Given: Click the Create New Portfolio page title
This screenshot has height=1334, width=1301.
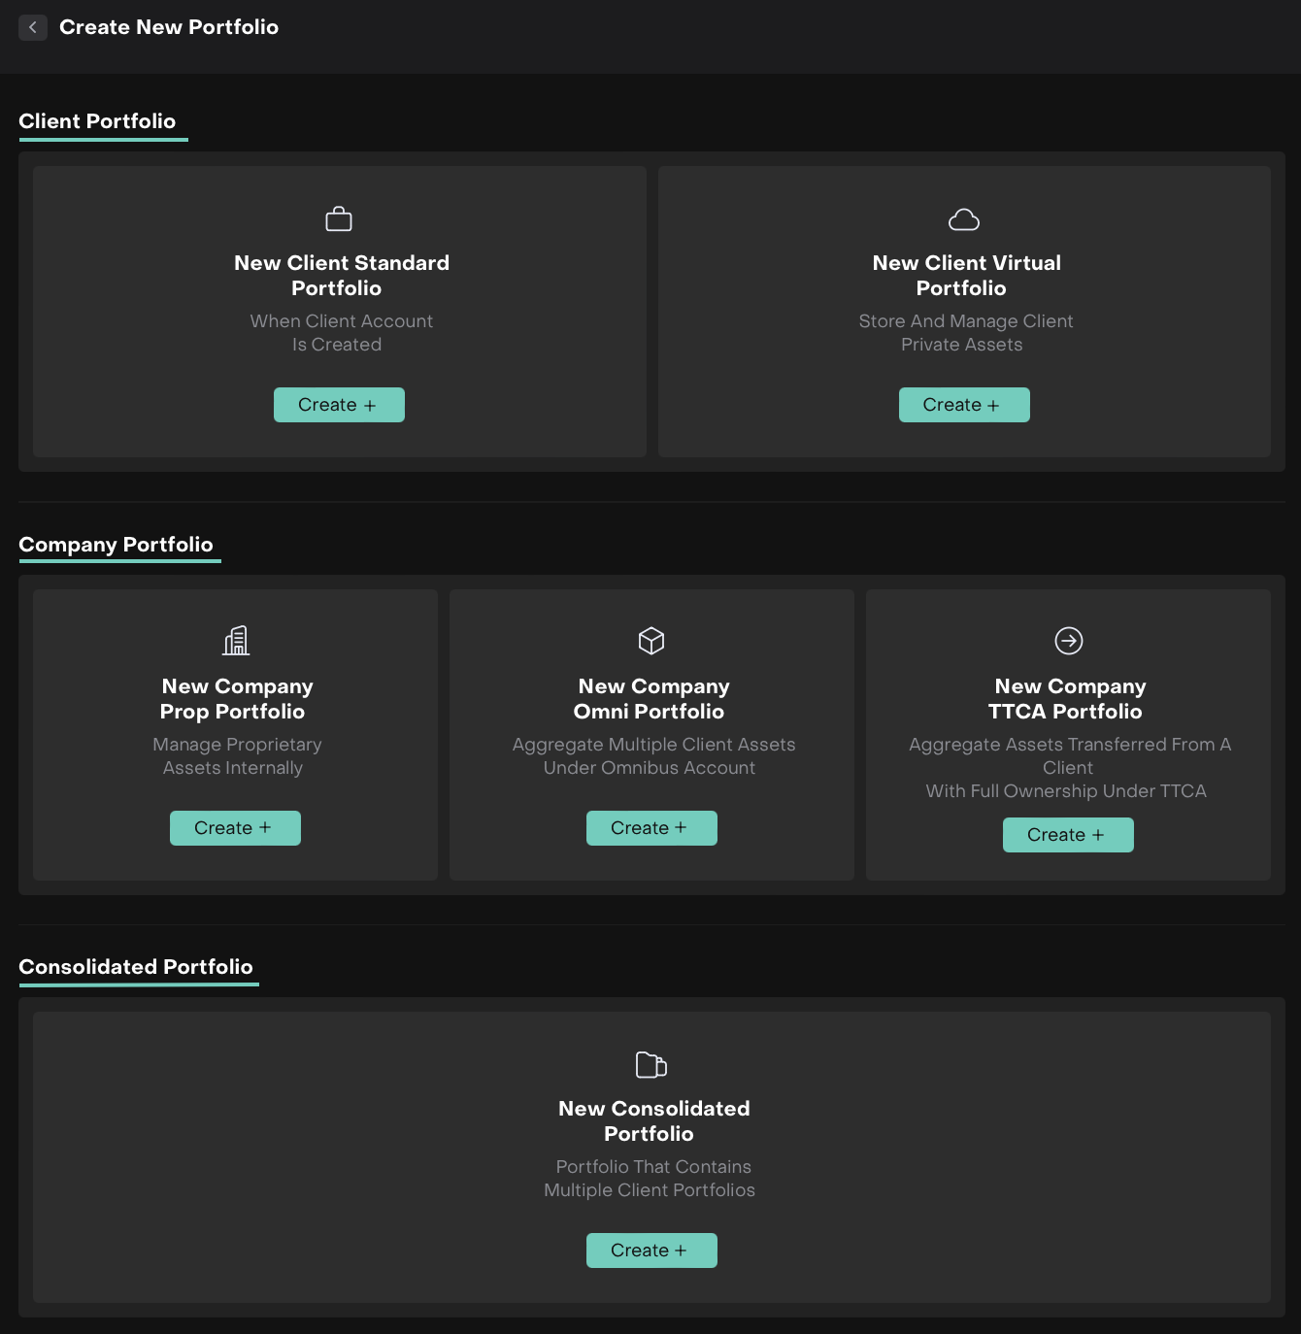Looking at the screenshot, I should [169, 27].
